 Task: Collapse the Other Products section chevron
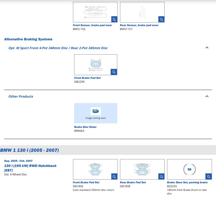207,96
